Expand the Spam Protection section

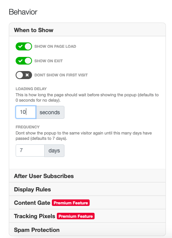[87, 229]
